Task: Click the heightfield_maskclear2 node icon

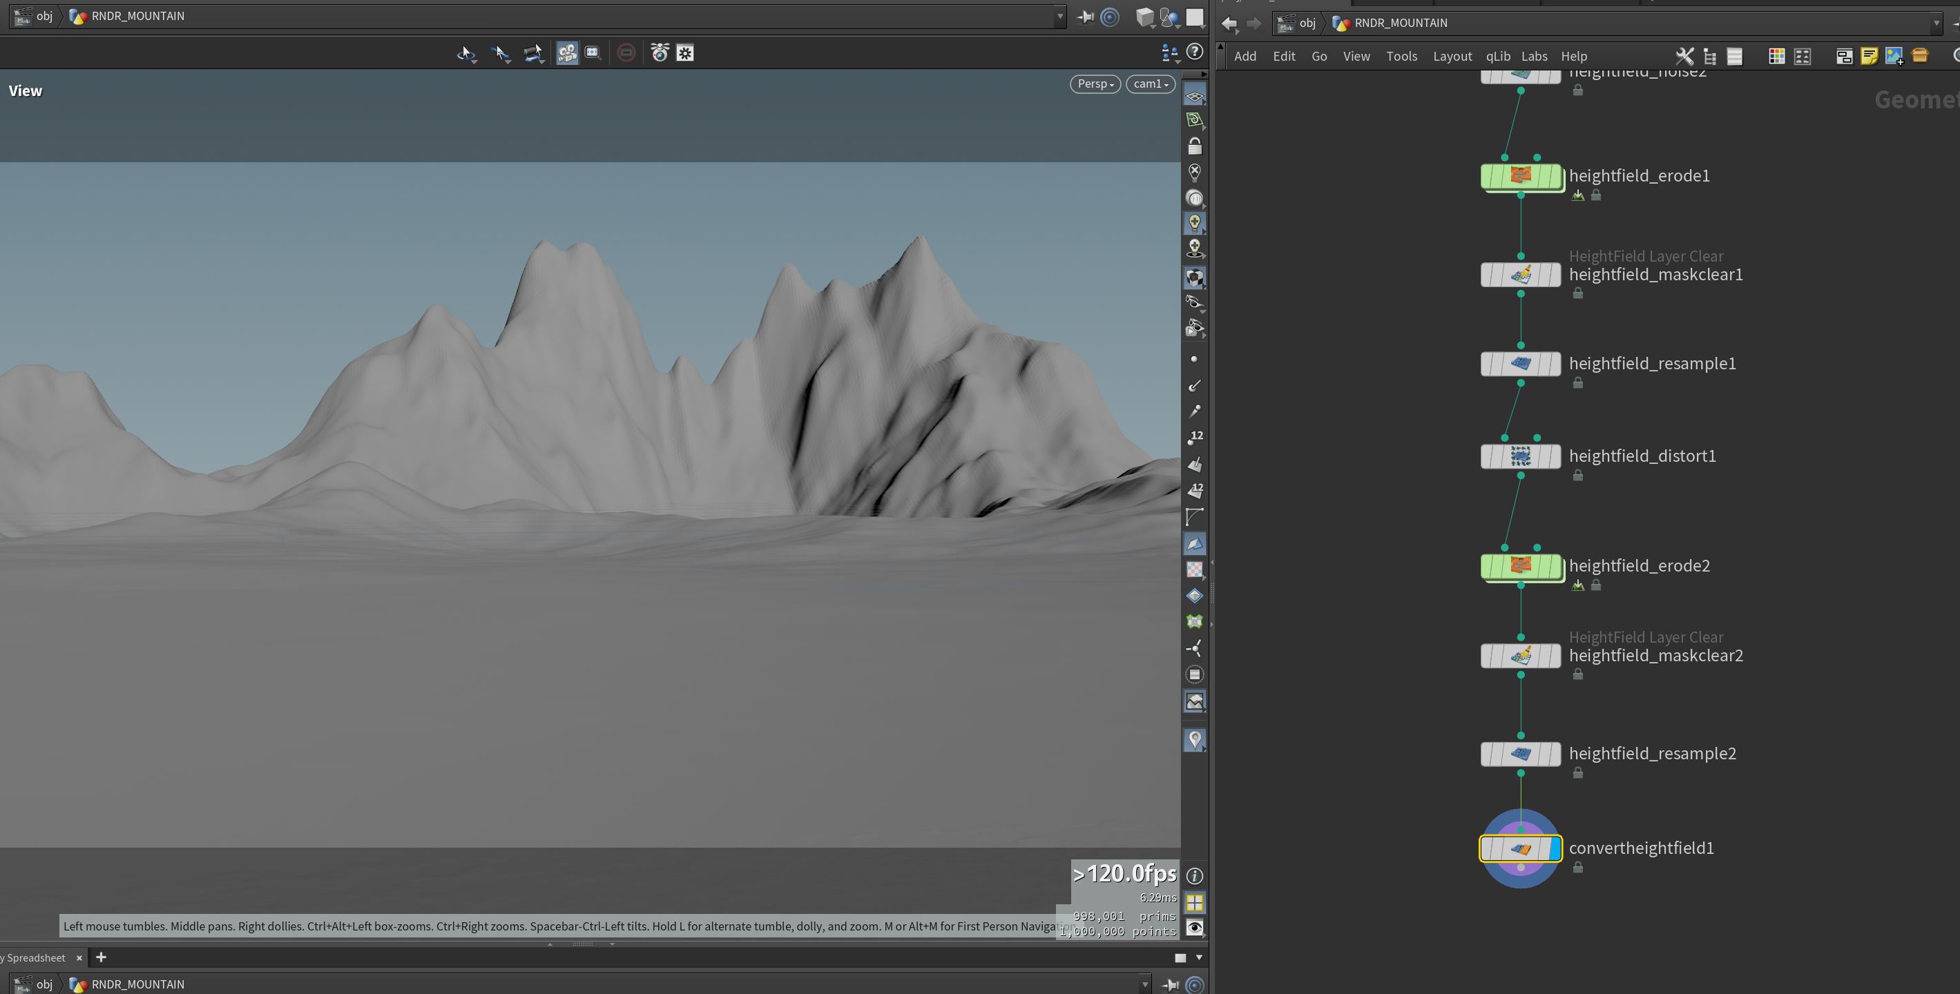Action: pos(1520,656)
